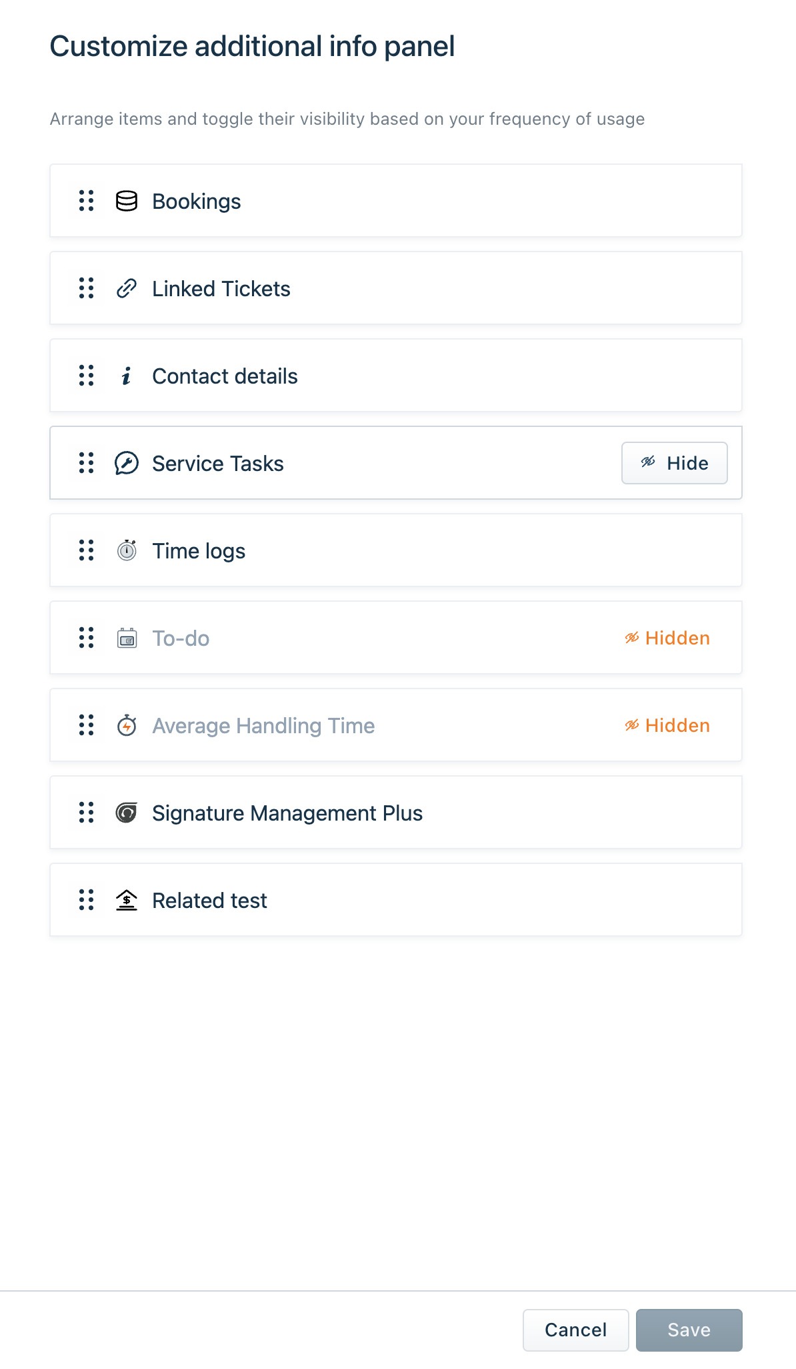The height and width of the screenshot is (1369, 796).
Task: Toggle the Hidden status of To-do
Action: coord(667,638)
